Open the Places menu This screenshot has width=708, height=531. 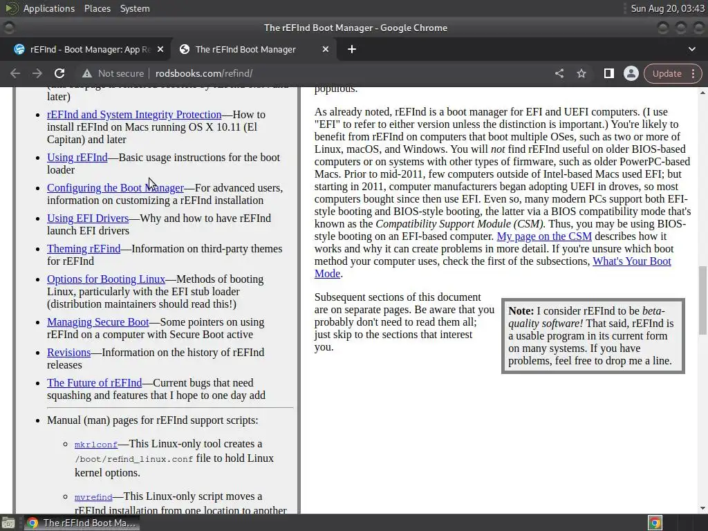[x=97, y=8]
